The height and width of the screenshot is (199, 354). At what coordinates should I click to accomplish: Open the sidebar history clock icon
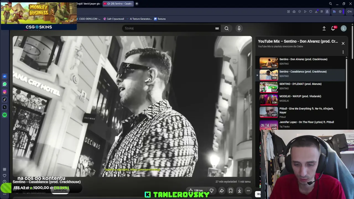[x=4, y=182]
